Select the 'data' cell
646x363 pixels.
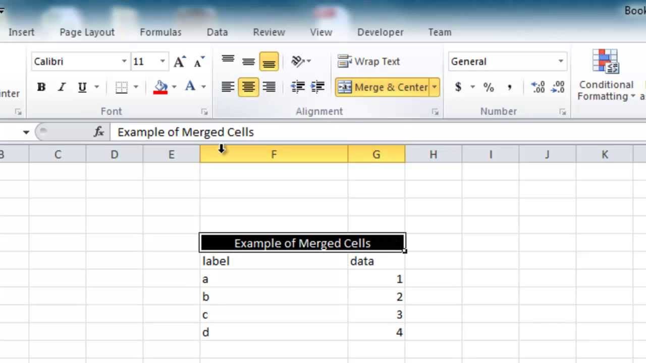pos(376,261)
